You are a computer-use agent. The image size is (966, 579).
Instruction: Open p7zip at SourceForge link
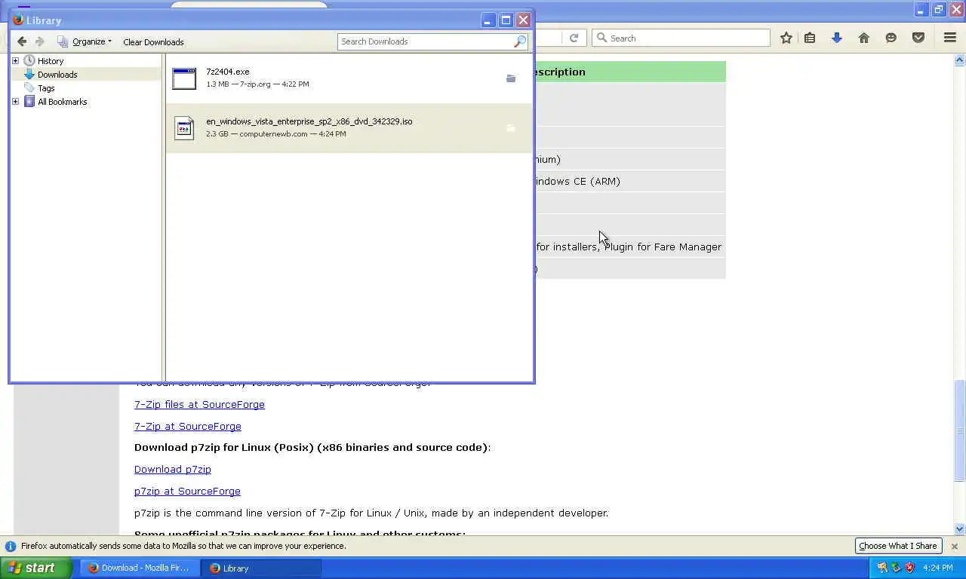click(187, 492)
